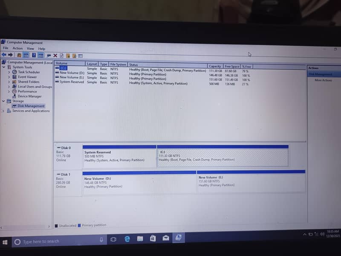Select Event Viewer in the sidebar
The height and width of the screenshot is (256, 341).
pos(27,77)
